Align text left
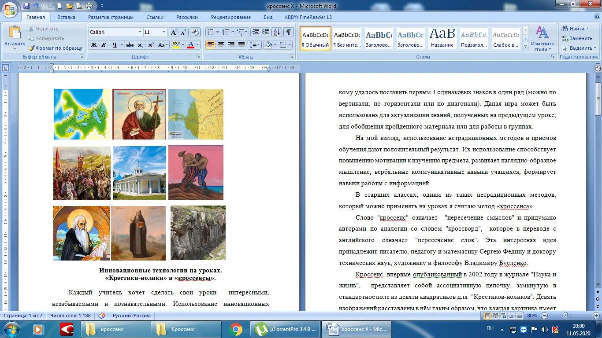Image resolution: width=602 pixels, height=338 pixels. 210,45
